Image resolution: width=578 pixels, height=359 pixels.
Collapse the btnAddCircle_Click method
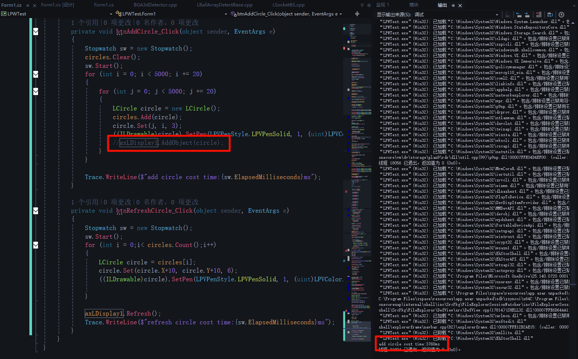tap(36, 31)
